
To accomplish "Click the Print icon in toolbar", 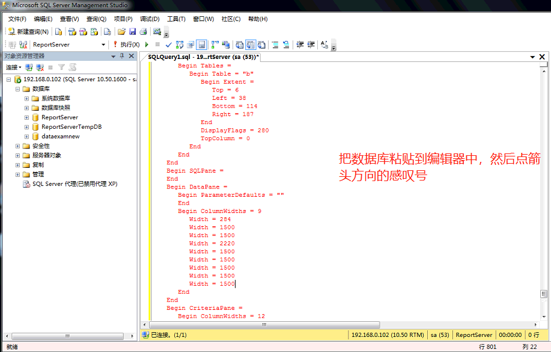I will point(143,31).
